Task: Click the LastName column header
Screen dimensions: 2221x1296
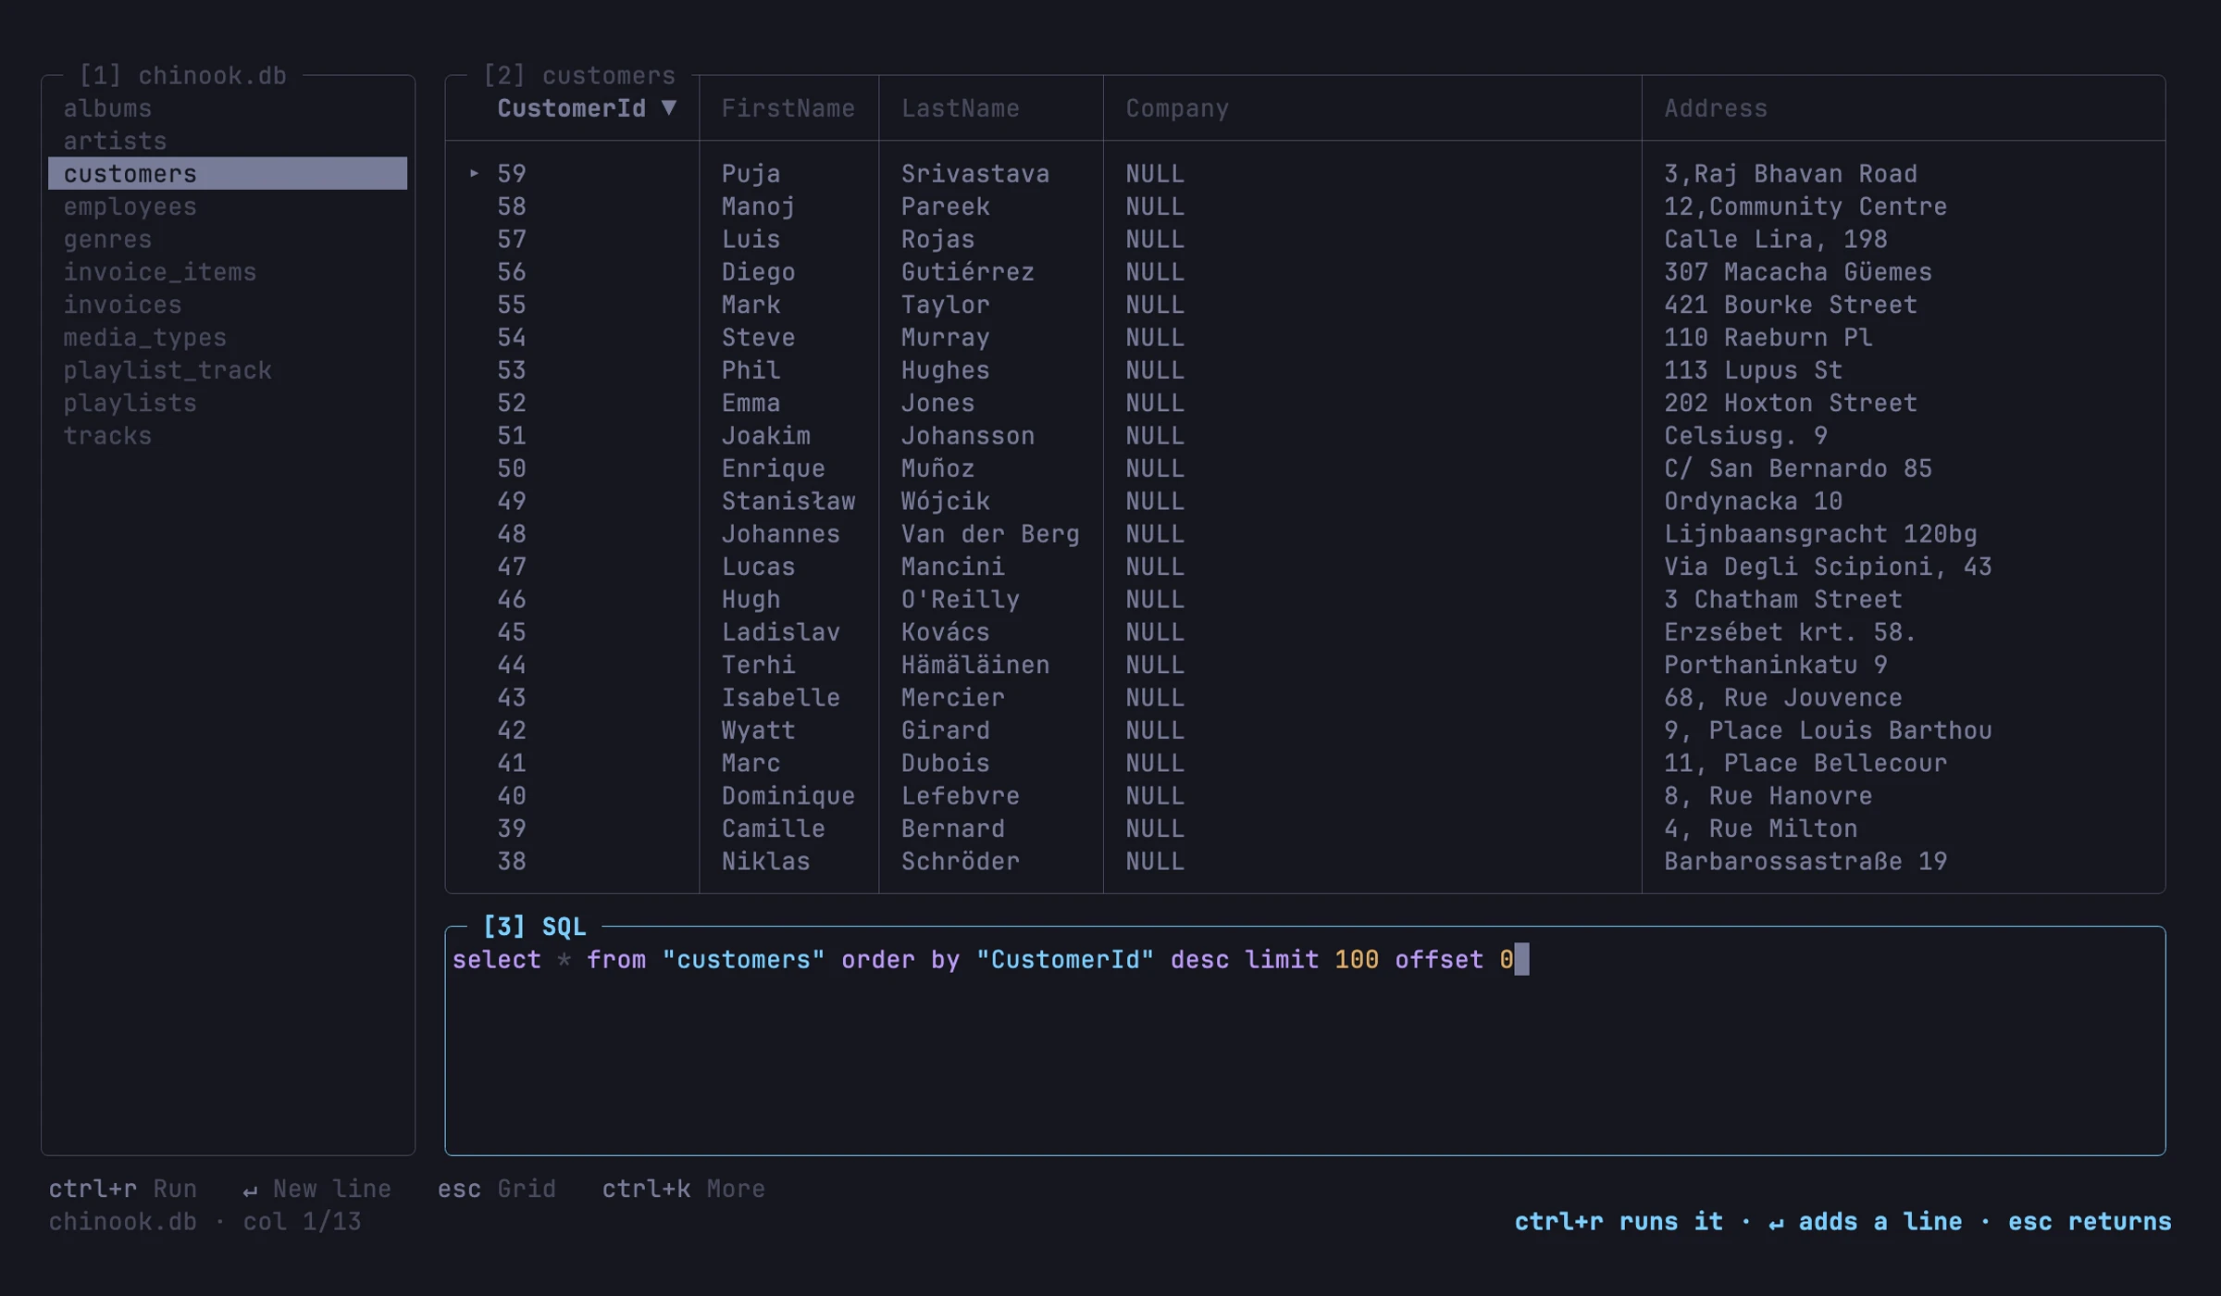Action: 960,108
